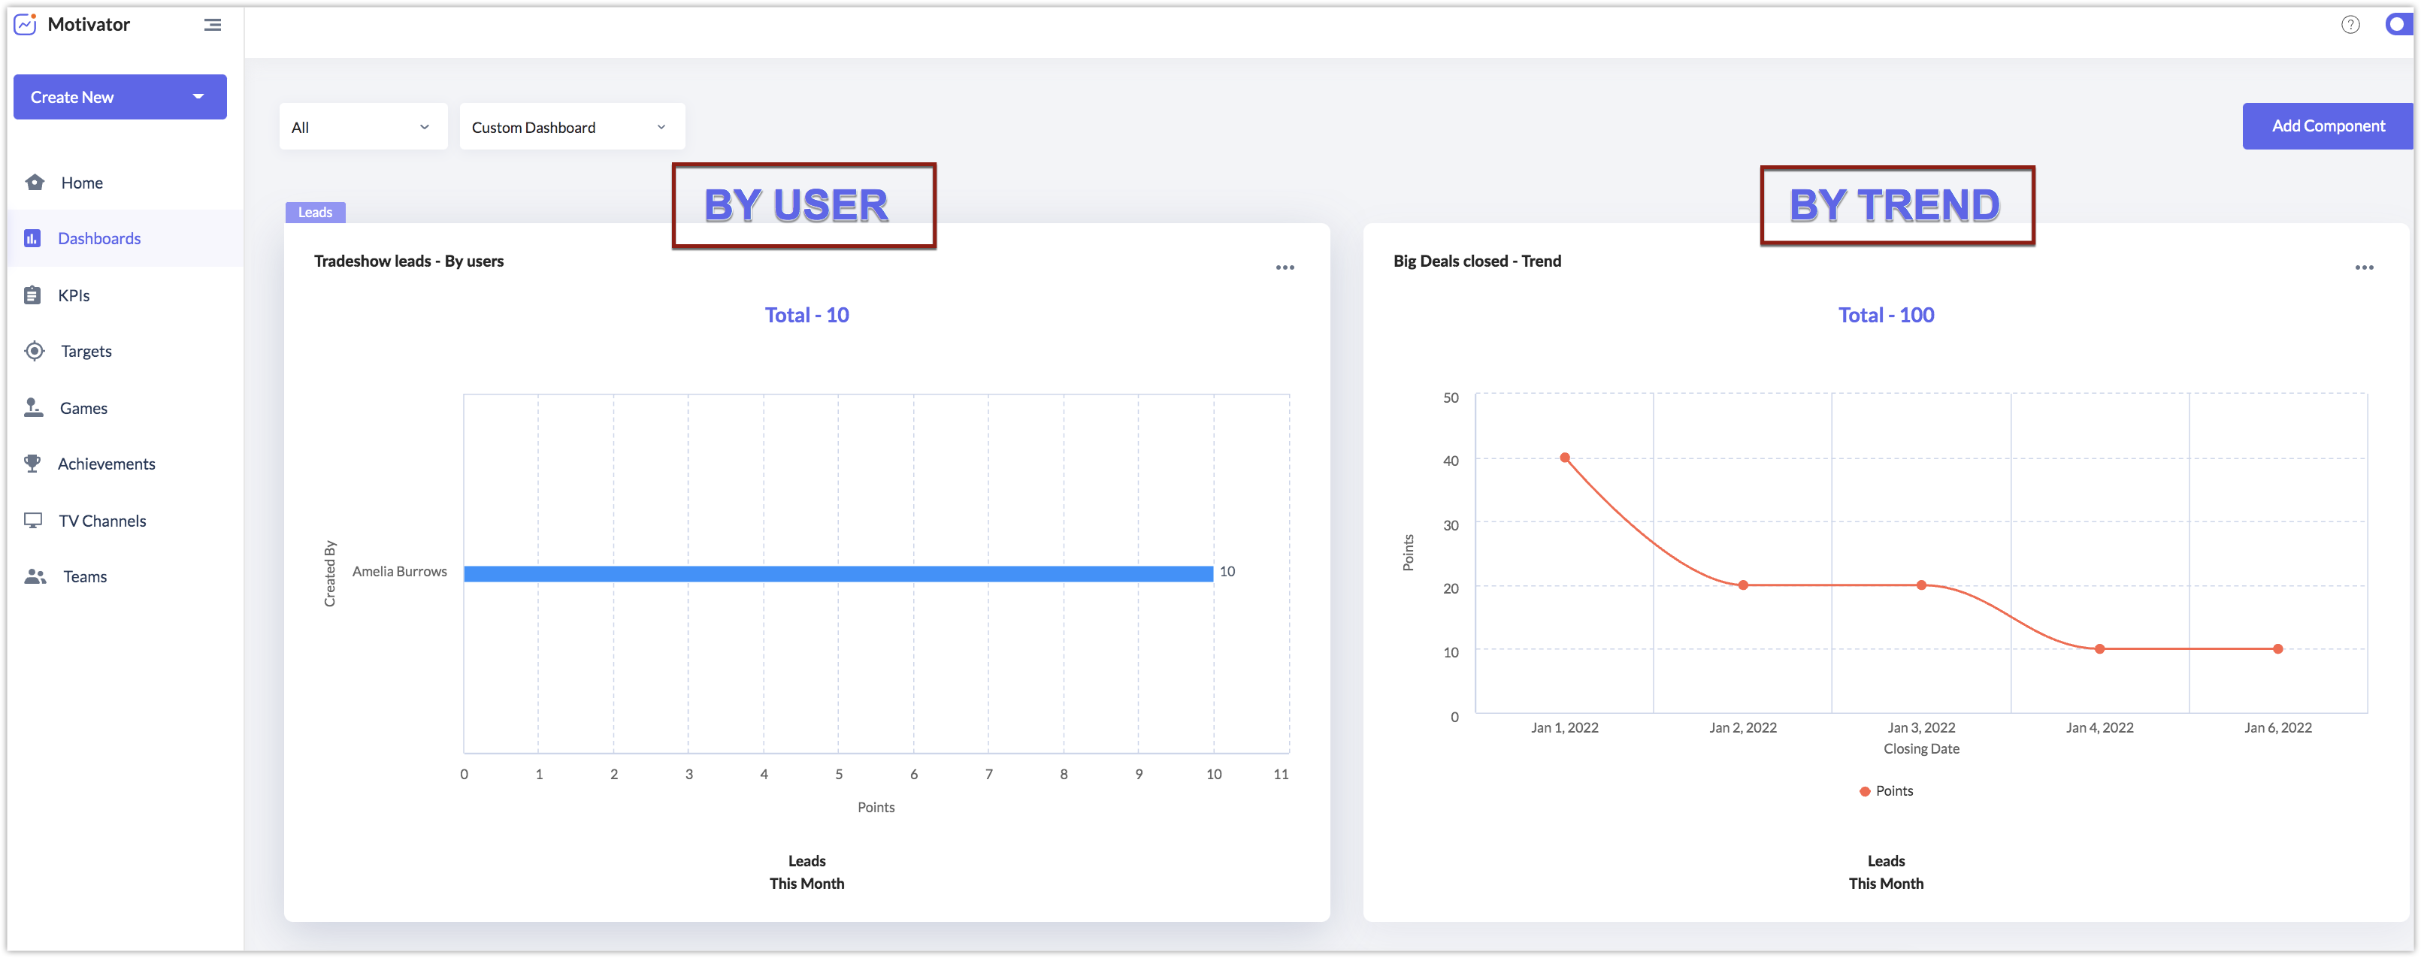2421x958 pixels.
Task: Open the help question mark icon
Action: pyautogui.click(x=2350, y=24)
